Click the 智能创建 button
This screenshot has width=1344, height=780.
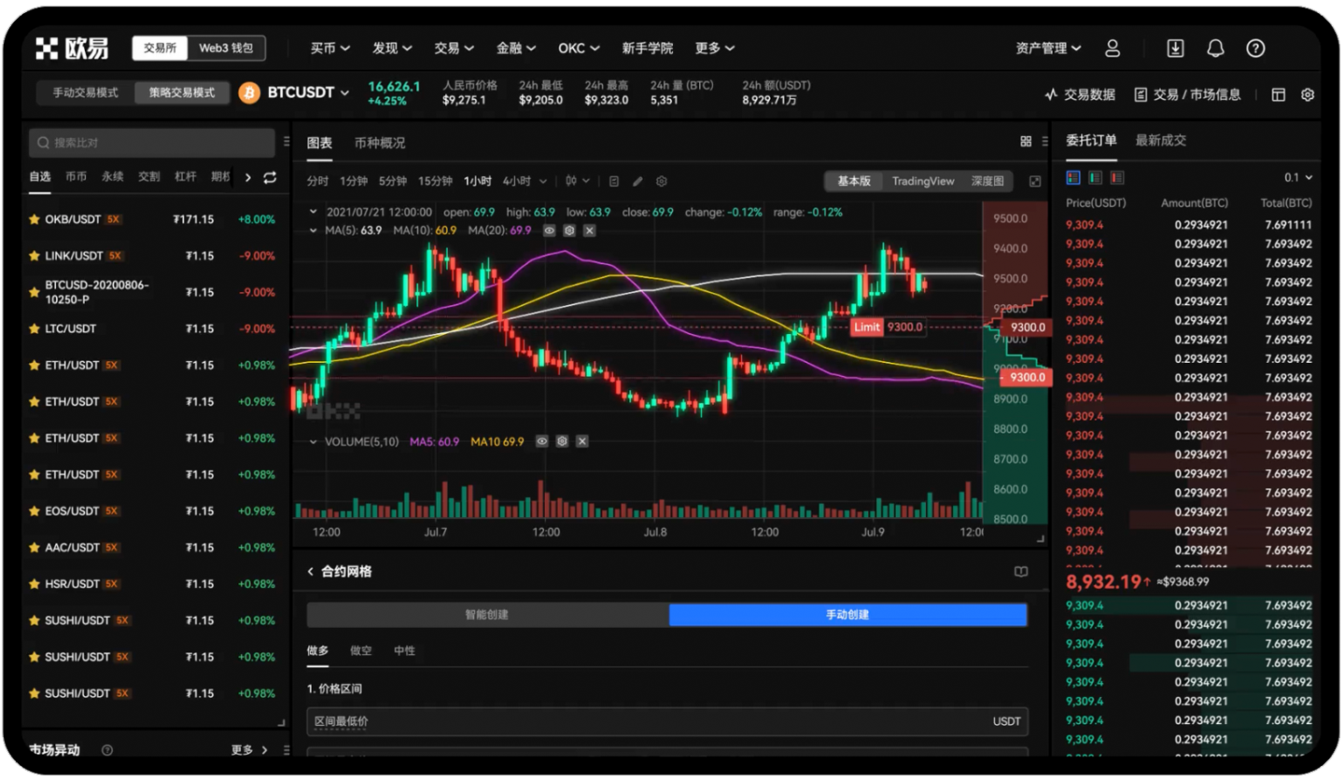pos(487,615)
